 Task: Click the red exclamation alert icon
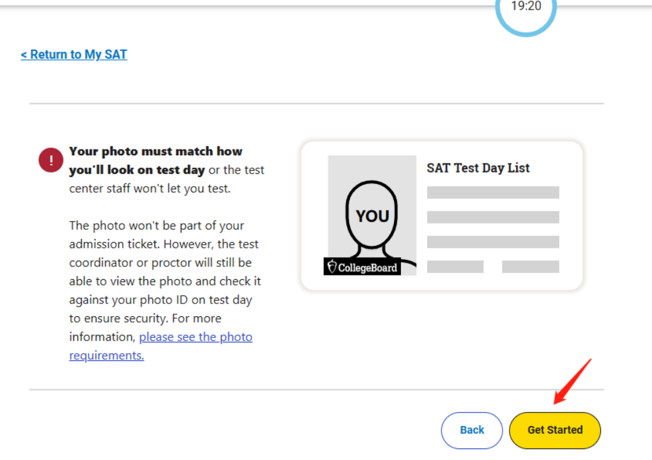coord(52,160)
